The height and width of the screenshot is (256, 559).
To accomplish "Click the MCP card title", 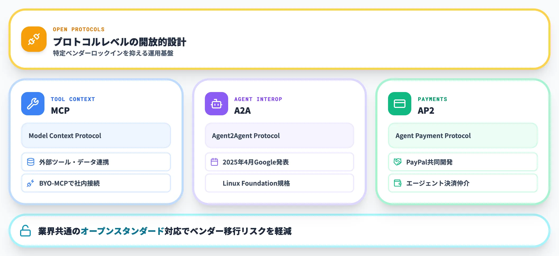I will pos(60,110).
